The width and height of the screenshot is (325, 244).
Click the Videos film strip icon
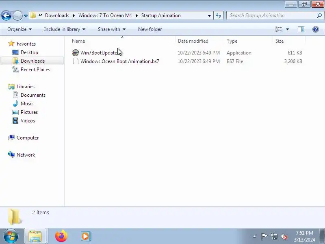point(15,120)
